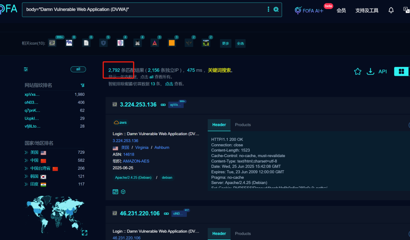Toggle the 'all' time range pill
This screenshot has height=240, width=410.
78,69
